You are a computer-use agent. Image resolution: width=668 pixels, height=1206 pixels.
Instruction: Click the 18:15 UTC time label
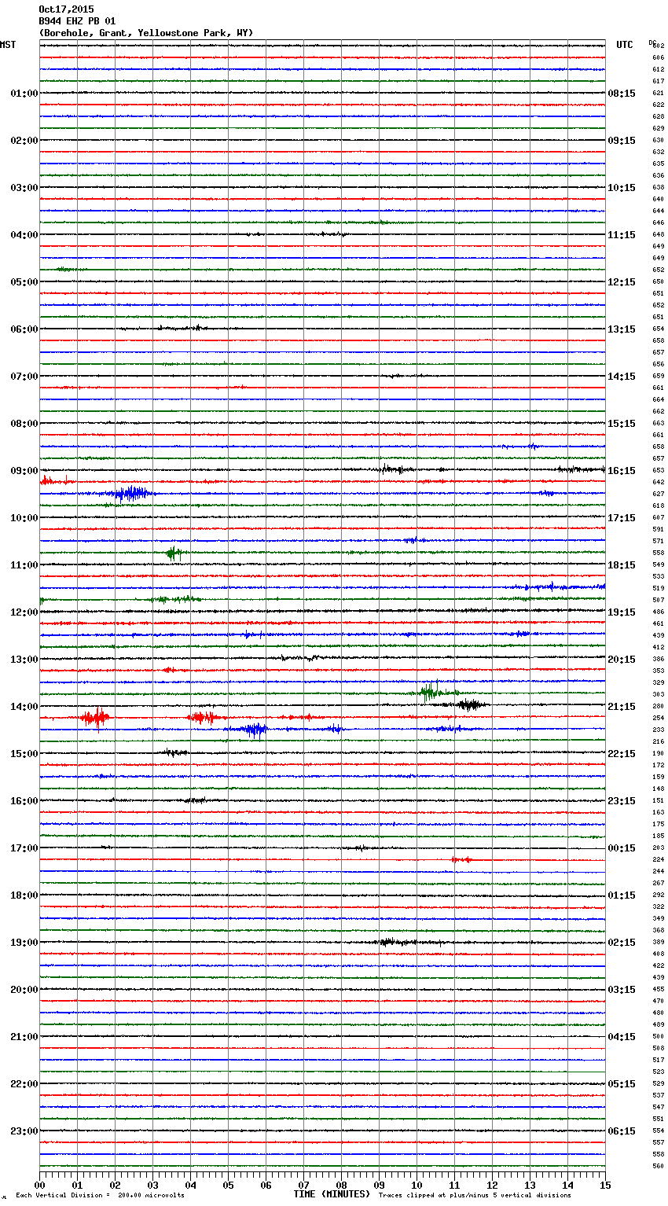tap(622, 565)
